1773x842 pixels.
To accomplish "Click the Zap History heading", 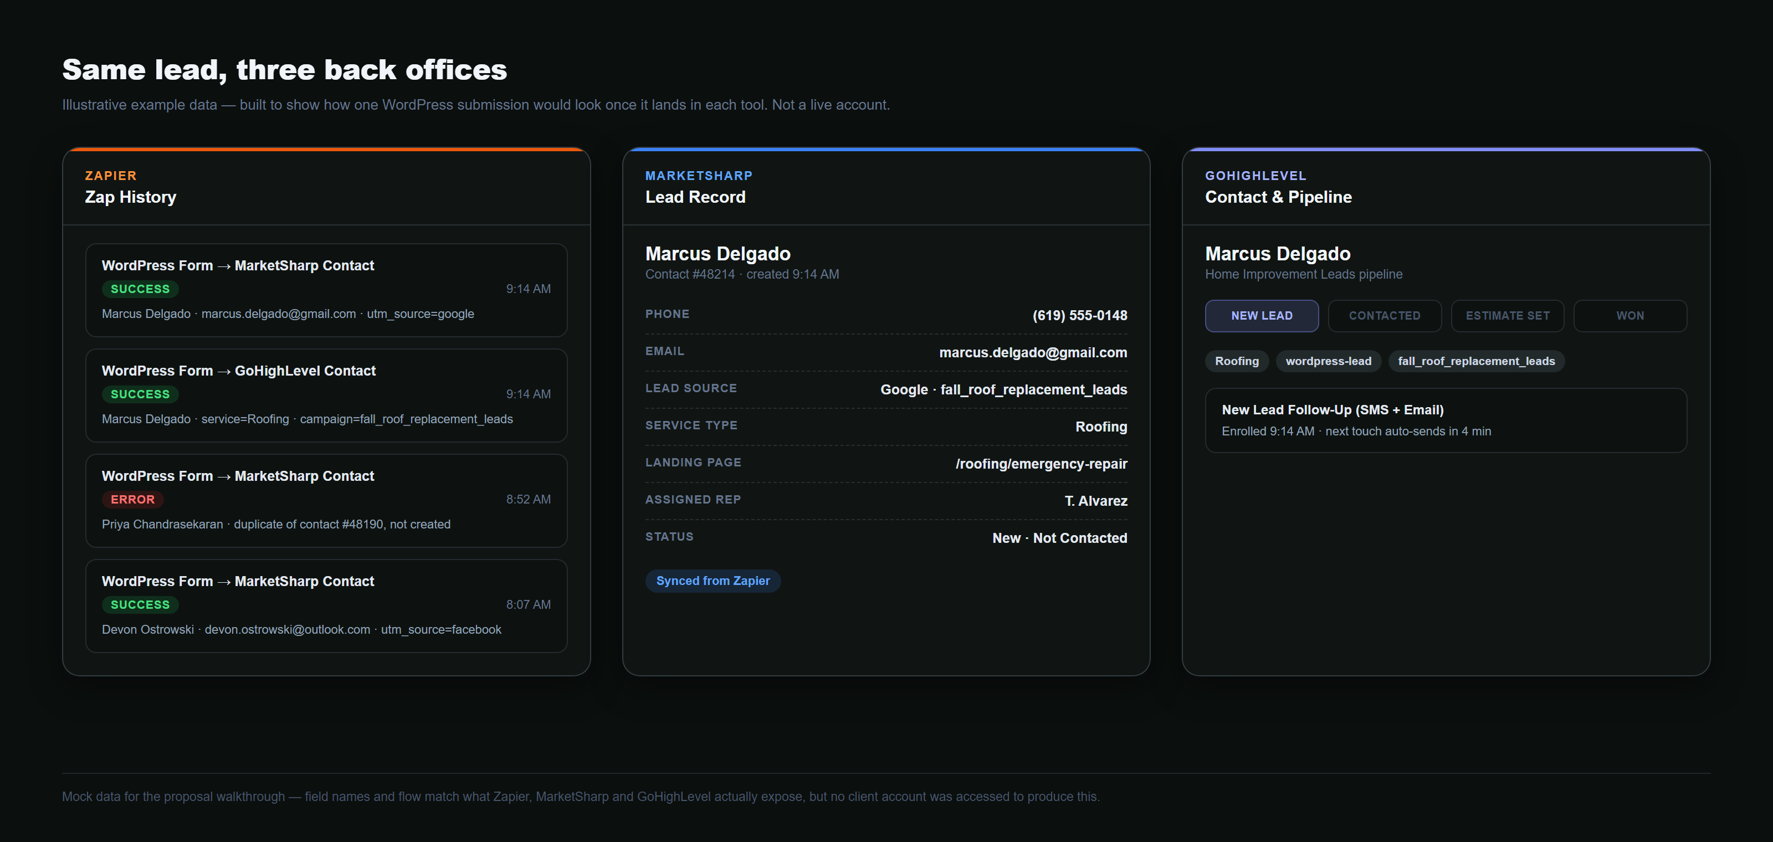I will (x=130, y=197).
